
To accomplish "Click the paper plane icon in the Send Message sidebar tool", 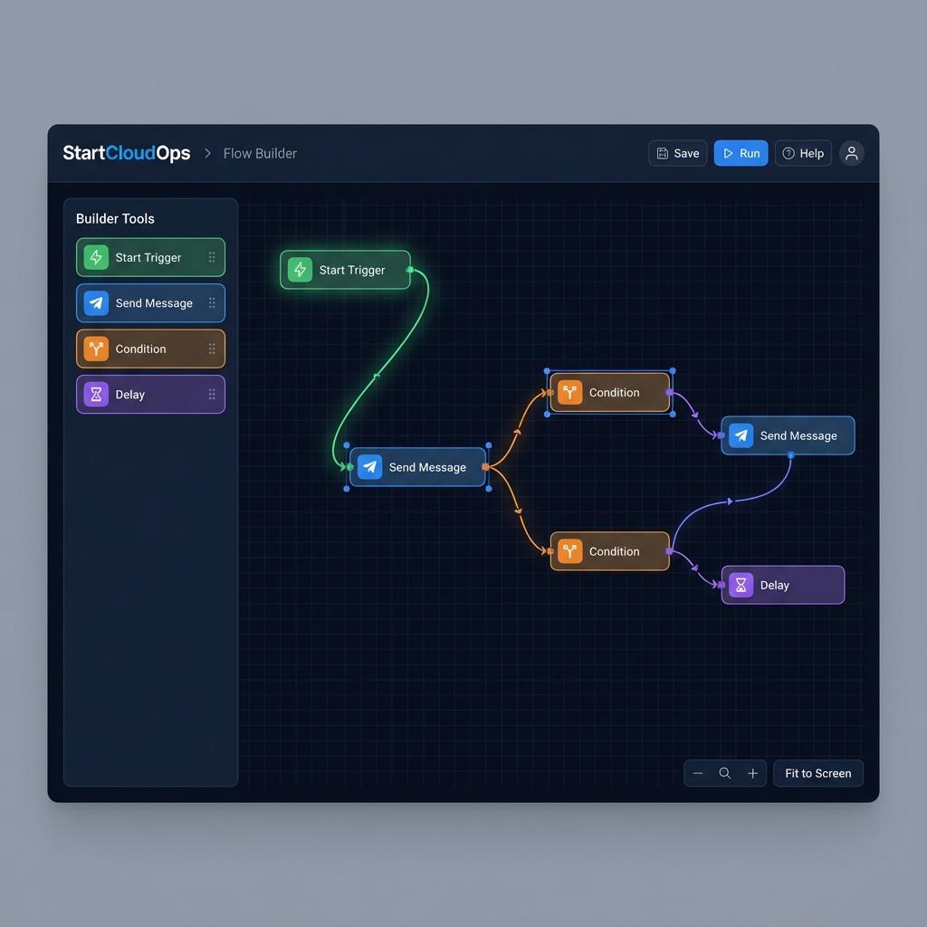I will [x=96, y=303].
